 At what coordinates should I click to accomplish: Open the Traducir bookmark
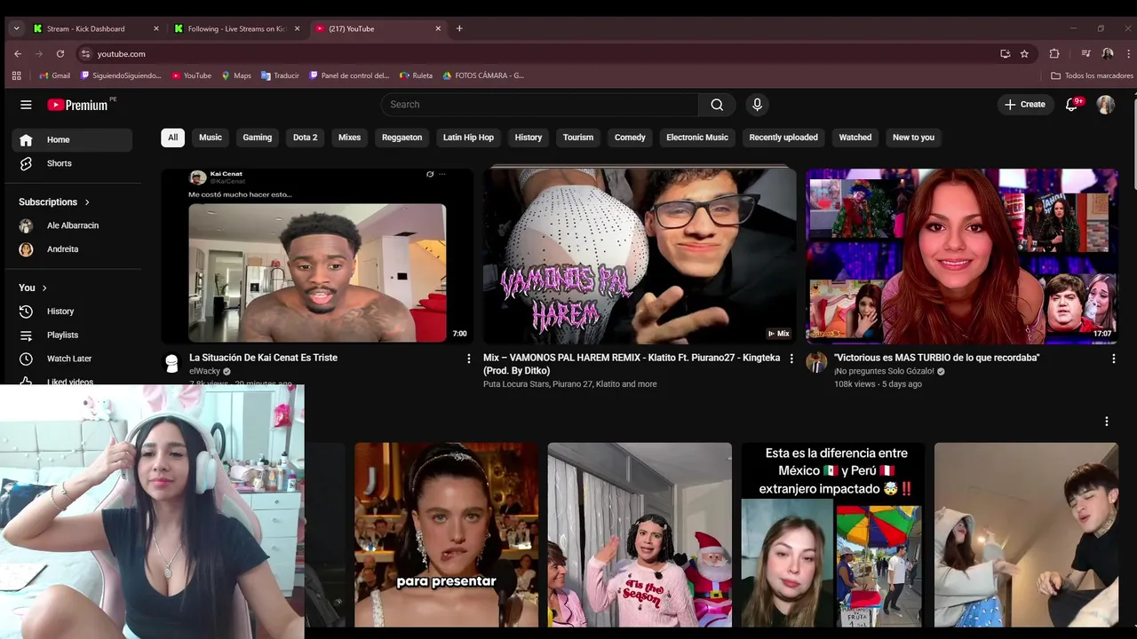280,75
